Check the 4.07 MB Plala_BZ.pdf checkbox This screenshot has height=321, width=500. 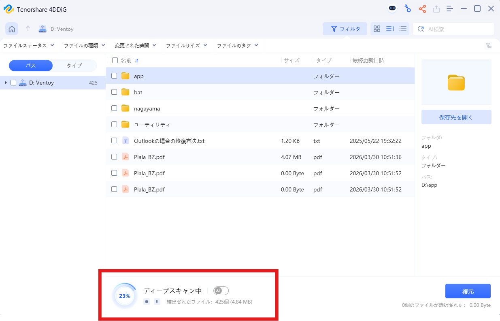114,157
